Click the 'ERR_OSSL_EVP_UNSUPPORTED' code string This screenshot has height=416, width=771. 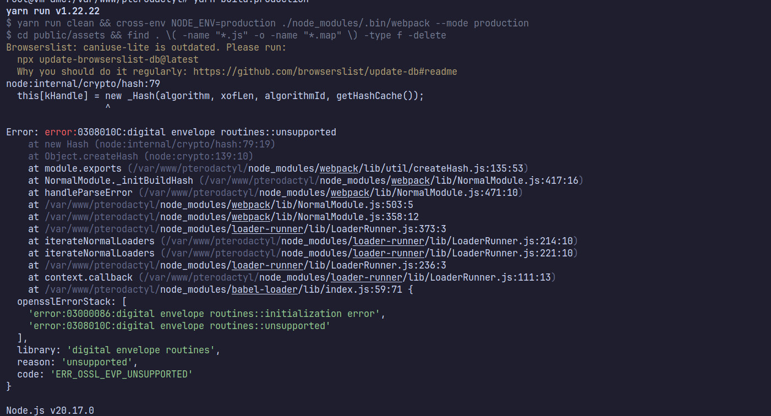[x=122, y=374]
